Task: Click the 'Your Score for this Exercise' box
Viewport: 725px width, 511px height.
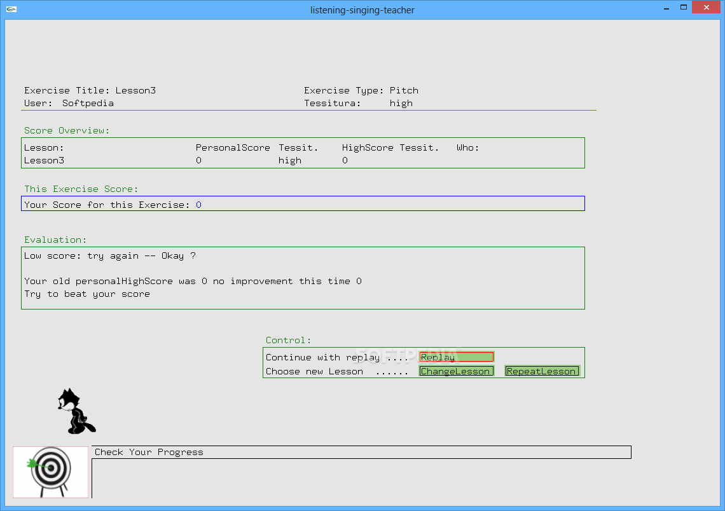Action: [x=303, y=204]
